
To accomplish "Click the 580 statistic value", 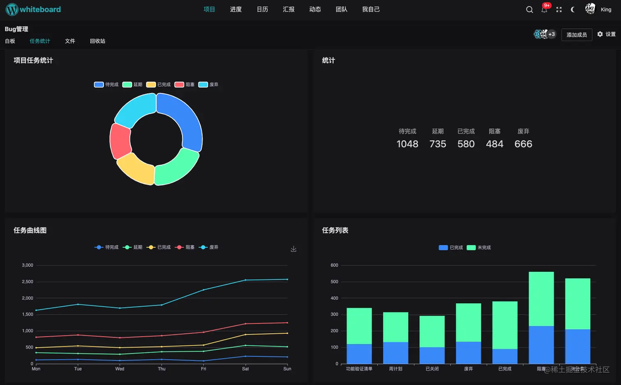I will coord(466,144).
